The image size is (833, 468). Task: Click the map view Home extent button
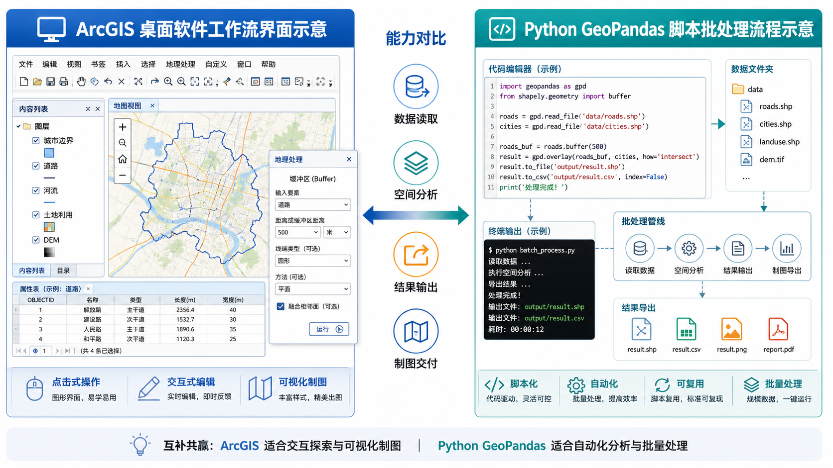click(123, 159)
